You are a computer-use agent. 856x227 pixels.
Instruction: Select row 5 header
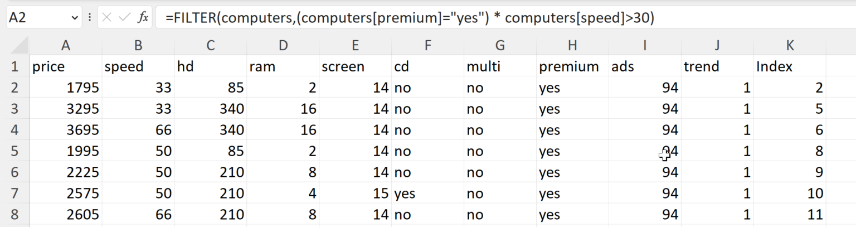click(14, 151)
